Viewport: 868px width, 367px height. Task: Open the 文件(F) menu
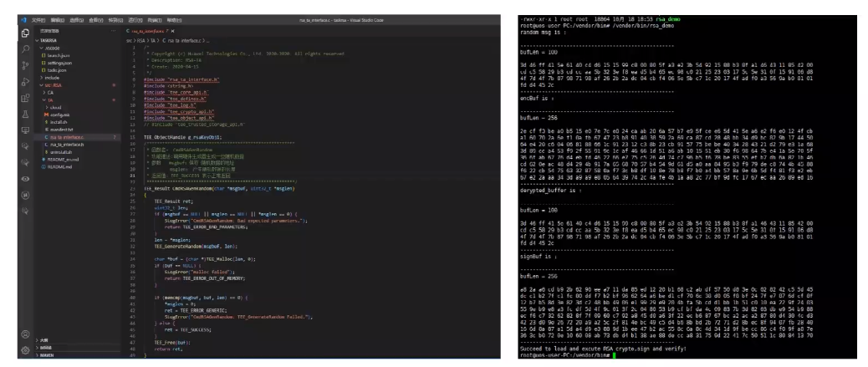point(38,20)
